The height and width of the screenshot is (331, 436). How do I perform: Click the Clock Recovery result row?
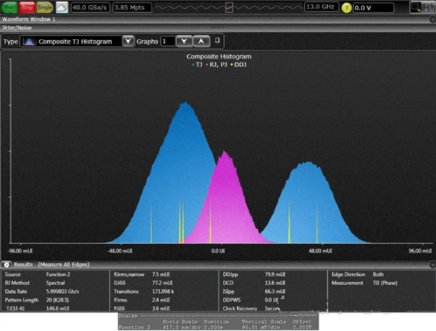click(x=251, y=308)
